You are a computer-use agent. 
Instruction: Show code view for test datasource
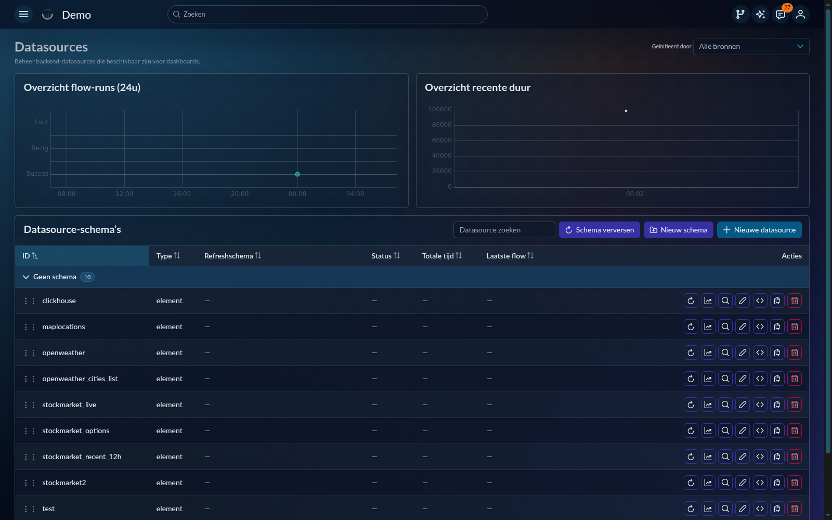click(x=760, y=509)
